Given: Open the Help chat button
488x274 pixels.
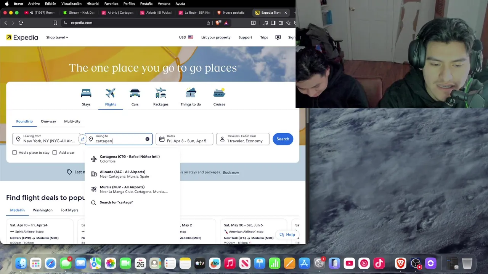Looking at the screenshot, I should point(287,235).
